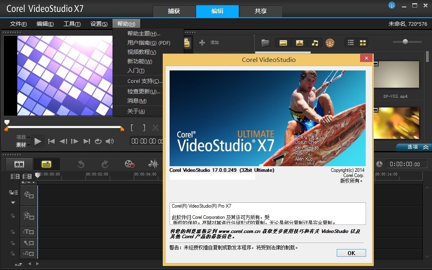Switch to the 捕获 (Capture) tab
432x270 pixels.
pos(174,11)
